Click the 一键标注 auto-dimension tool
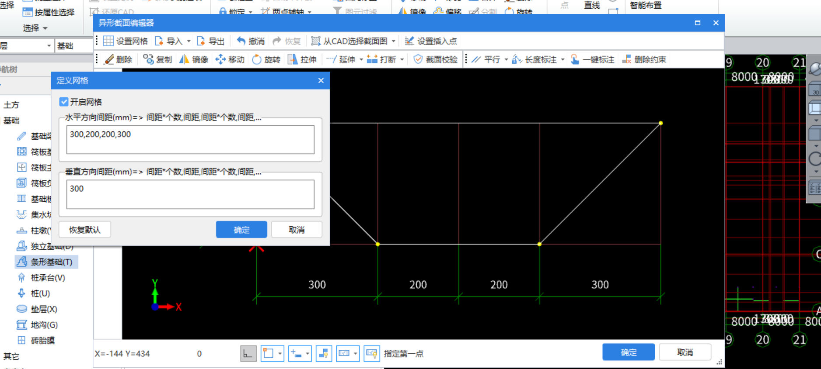 point(593,59)
